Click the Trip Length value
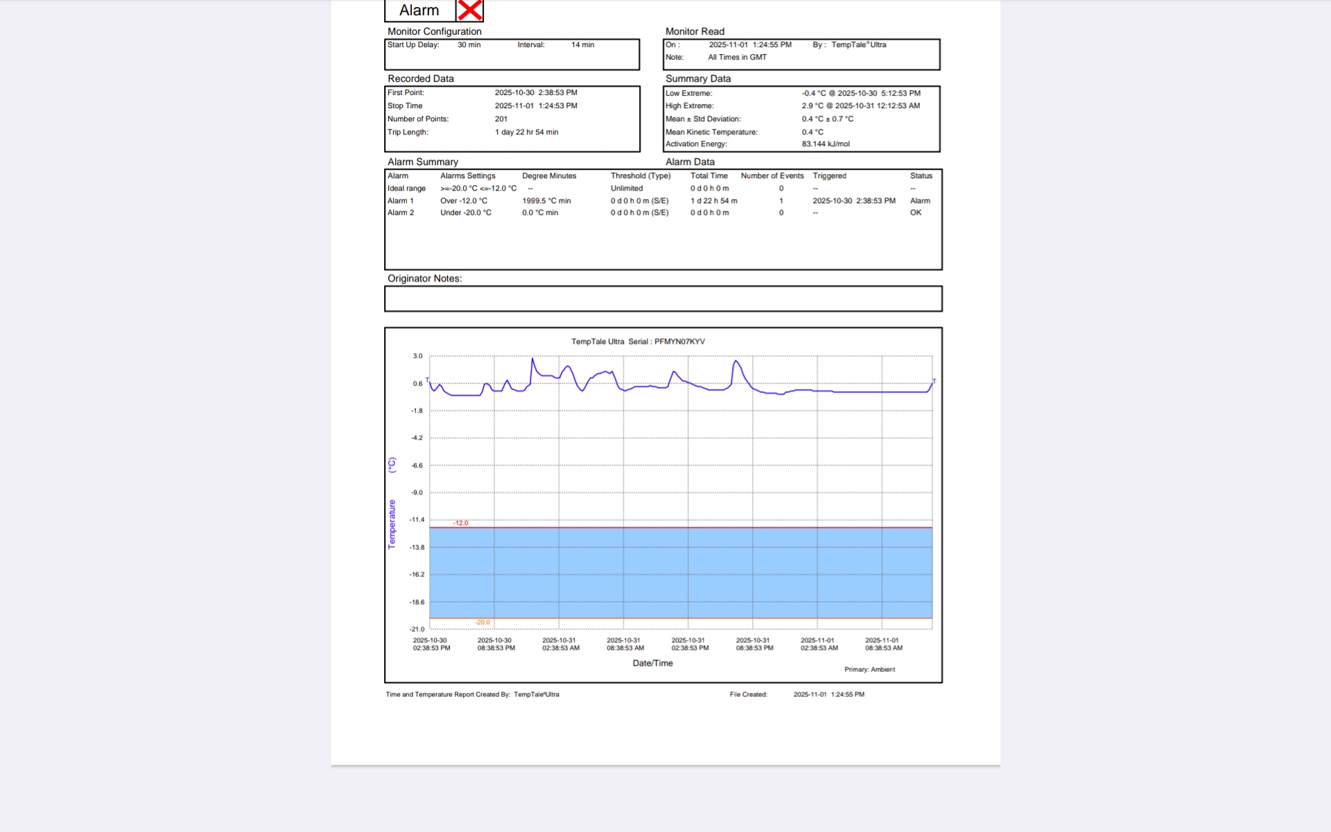The height and width of the screenshot is (832, 1331). (526, 132)
